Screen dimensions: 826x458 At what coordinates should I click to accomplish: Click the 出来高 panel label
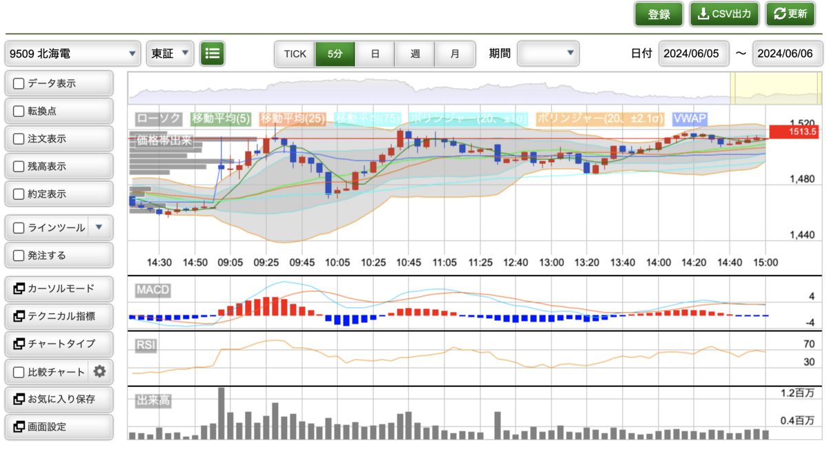153,401
